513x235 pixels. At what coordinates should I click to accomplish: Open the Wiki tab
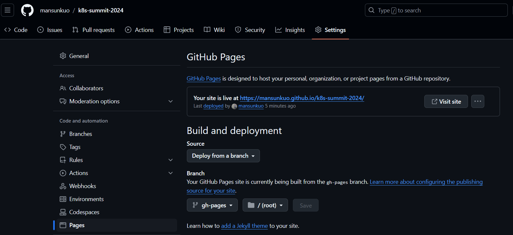[x=214, y=30]
